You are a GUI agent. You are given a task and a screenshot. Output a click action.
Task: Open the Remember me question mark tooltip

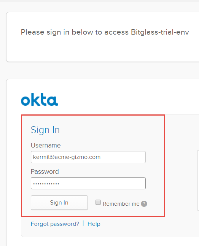coord(144,204)
